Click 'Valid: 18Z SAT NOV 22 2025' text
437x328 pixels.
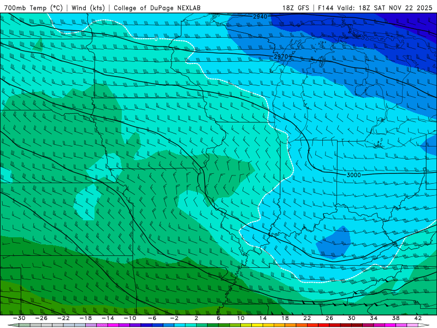click(x=385, y=8)
